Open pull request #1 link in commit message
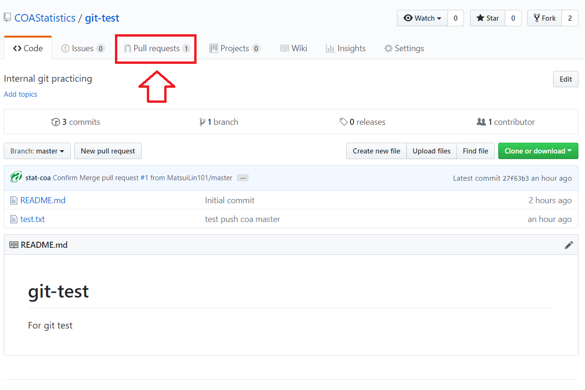 point(144,178)
